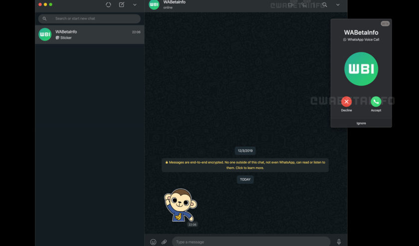
Task: Attach a file with paperclip icon
Action: [164, 242]
